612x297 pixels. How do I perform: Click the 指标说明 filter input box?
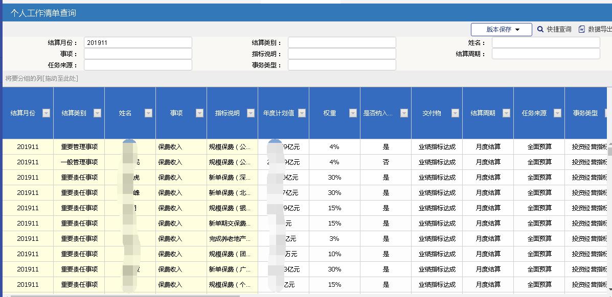(342, 54)
